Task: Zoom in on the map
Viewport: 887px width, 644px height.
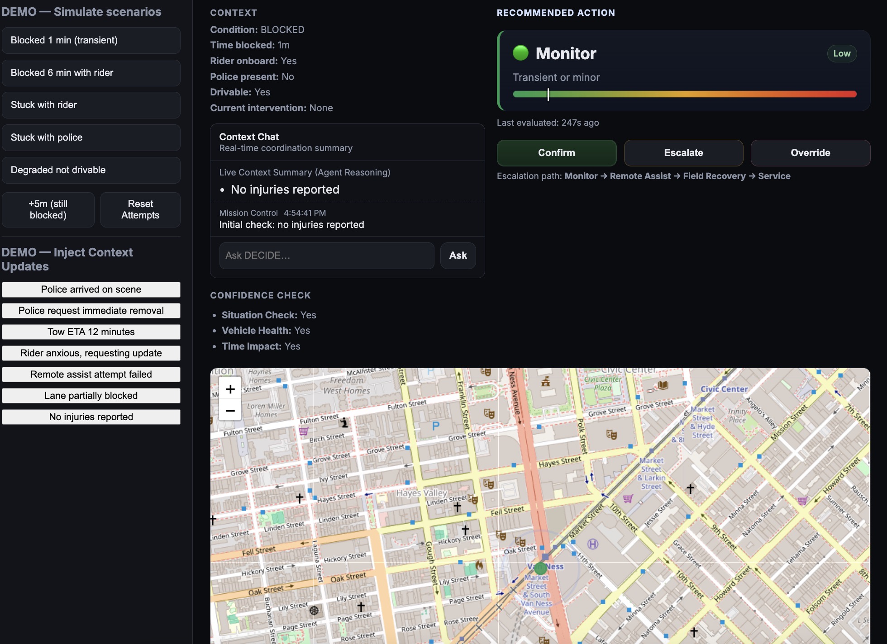Action: point(230,389)
